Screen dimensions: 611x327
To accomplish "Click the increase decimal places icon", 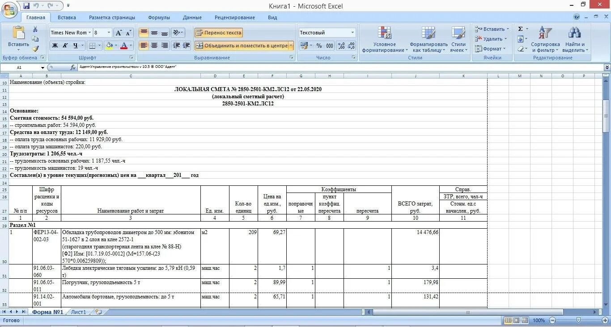I will [x=341, y=46].
